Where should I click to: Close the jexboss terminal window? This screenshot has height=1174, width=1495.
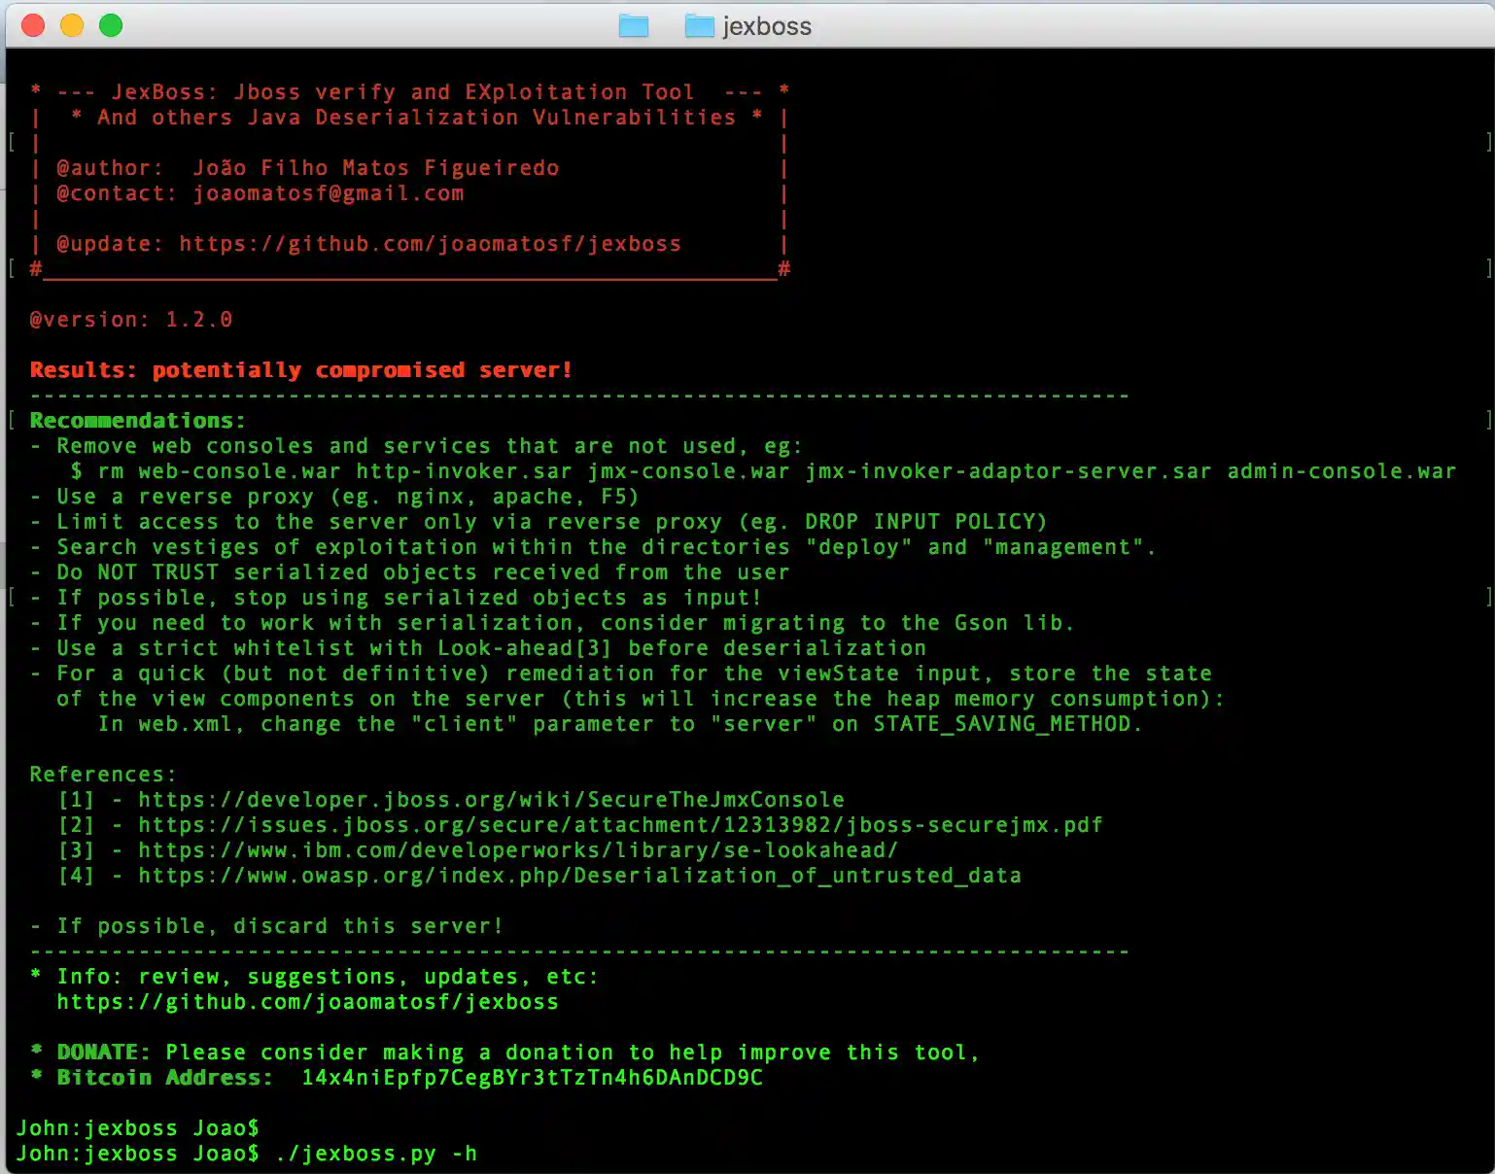point(33,25)
